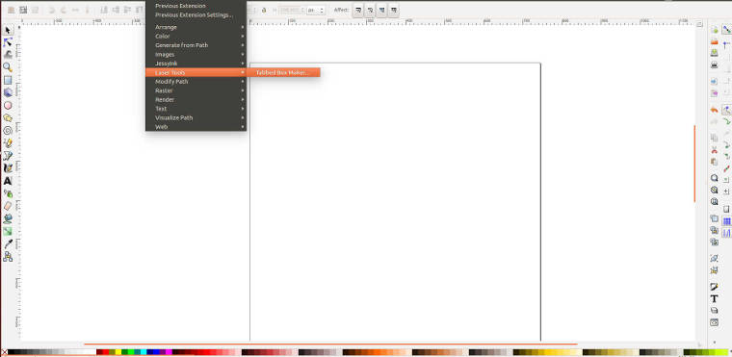This screenshot has height=357, width=732.
Task: Open the Text extensions submenu entry
Action: click(196, 109)
